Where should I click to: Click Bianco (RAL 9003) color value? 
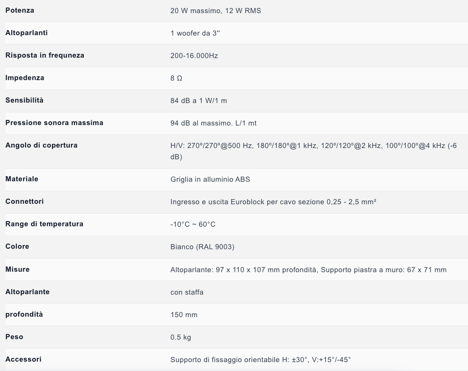point(202,247)
